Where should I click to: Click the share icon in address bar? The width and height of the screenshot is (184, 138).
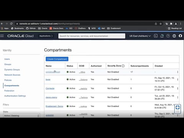pyautogui.click(x=156, y=24)
